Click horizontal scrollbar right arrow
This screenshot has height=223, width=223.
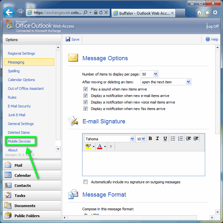coord(212,217)
